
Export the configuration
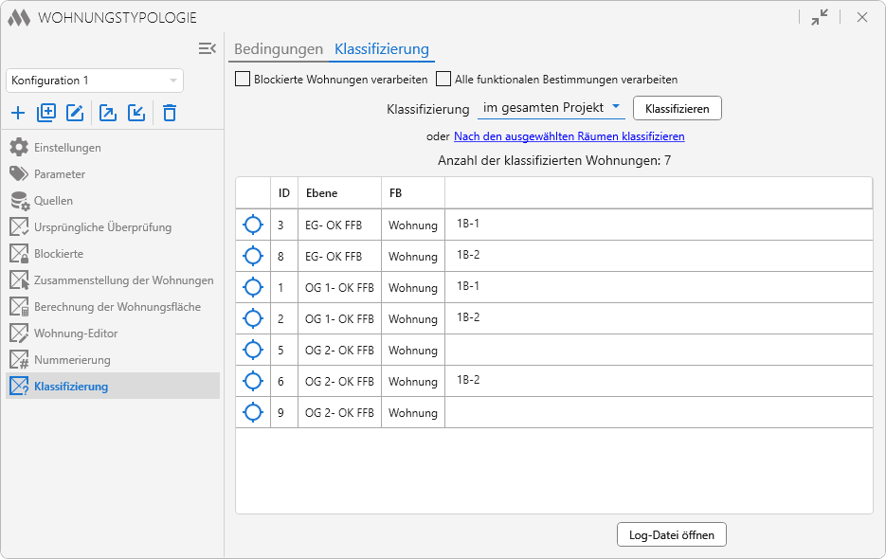click(108, 113)
